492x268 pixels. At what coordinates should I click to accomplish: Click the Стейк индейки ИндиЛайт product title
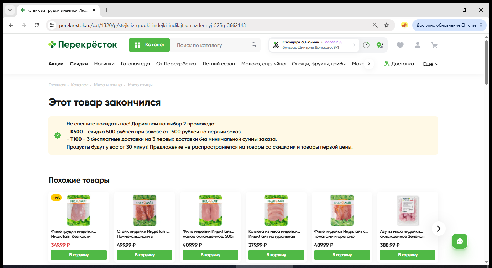[x=143, y=234]
